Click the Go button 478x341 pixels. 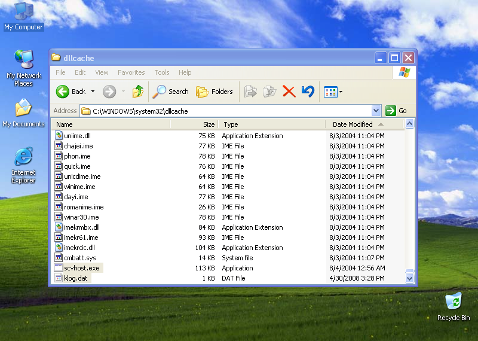click(x=396, y=111)
